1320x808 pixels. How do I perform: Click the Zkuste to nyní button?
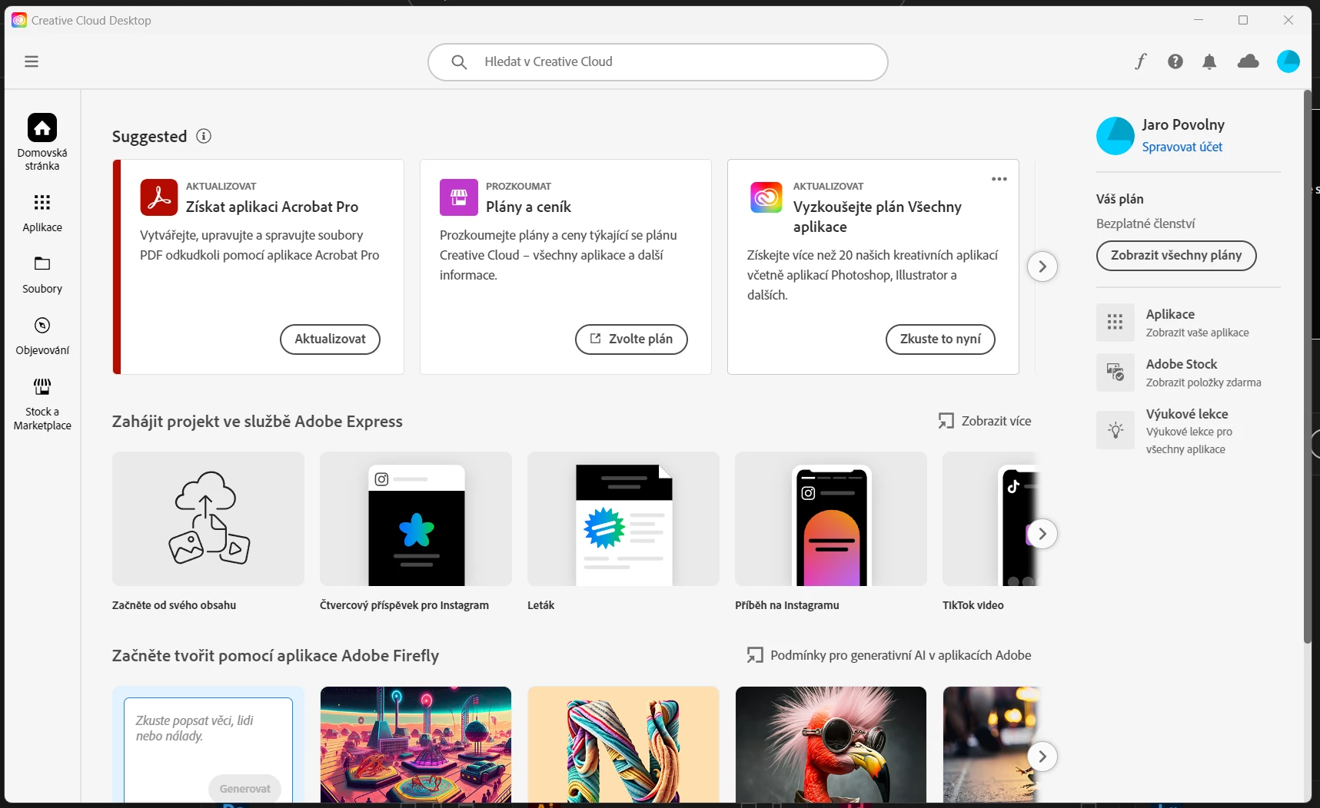pos(940,339)
